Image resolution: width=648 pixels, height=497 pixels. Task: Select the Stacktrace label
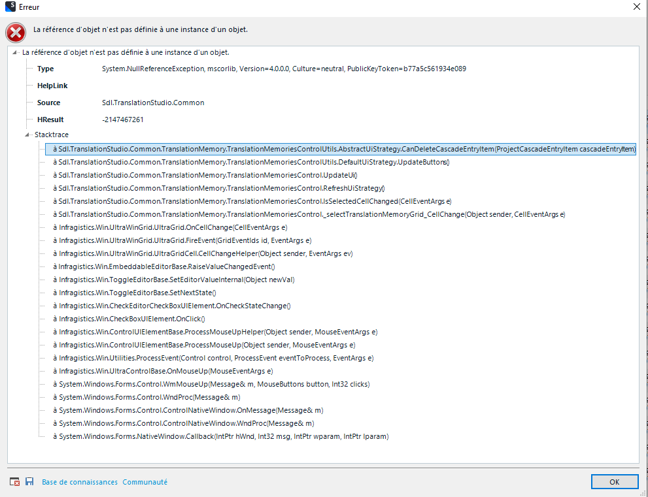pos(52,135)
